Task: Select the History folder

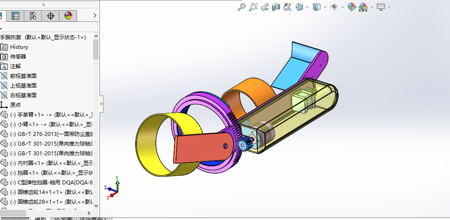Action: pos(19,47)
